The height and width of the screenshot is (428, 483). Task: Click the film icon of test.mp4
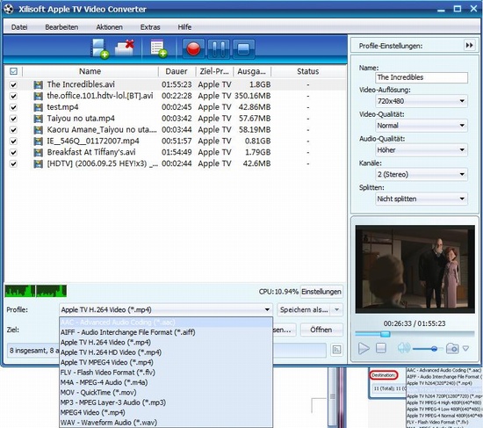click(x=38, y=107)
